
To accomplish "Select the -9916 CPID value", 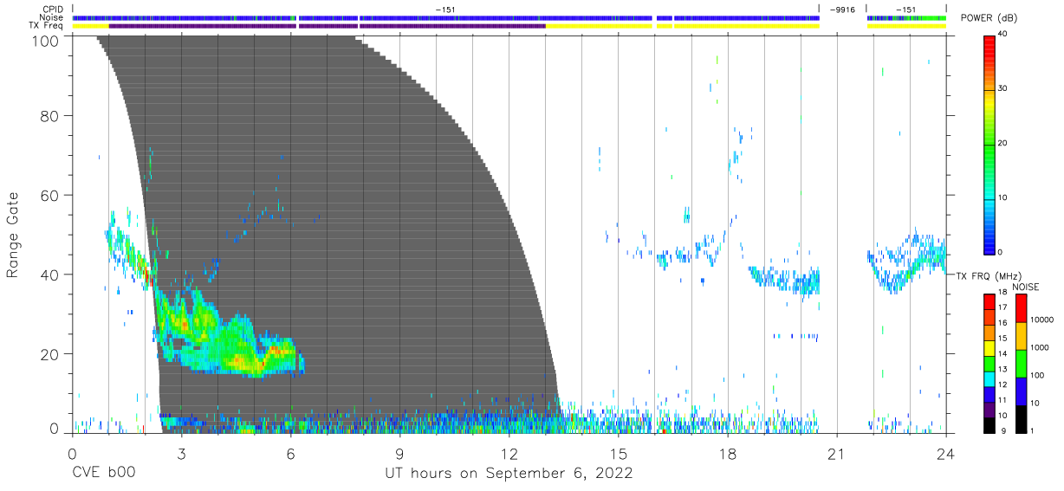I will pyautogui.click(x=841, y=10).
